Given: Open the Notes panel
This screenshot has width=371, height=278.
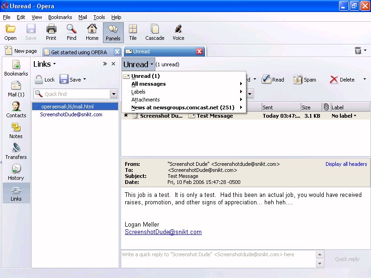Looking at the screenshot, I should 16,131.
